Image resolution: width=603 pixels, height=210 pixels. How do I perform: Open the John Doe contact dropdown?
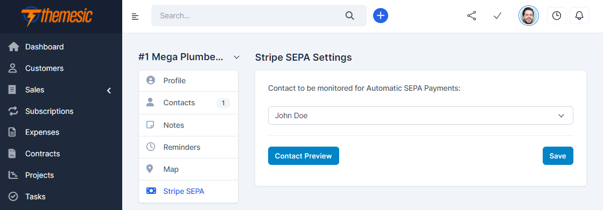[420, 115]
